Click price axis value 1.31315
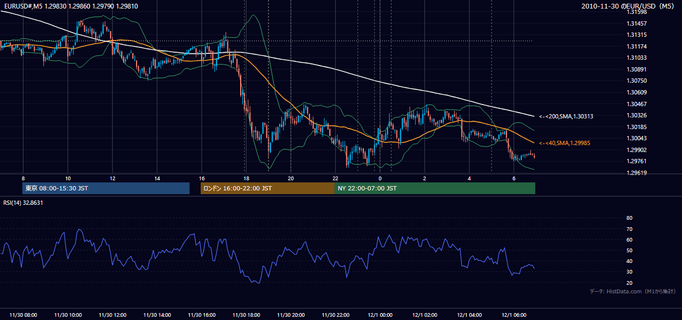The width and height of the screenshot is (682, 320). [x=637, y=35]
